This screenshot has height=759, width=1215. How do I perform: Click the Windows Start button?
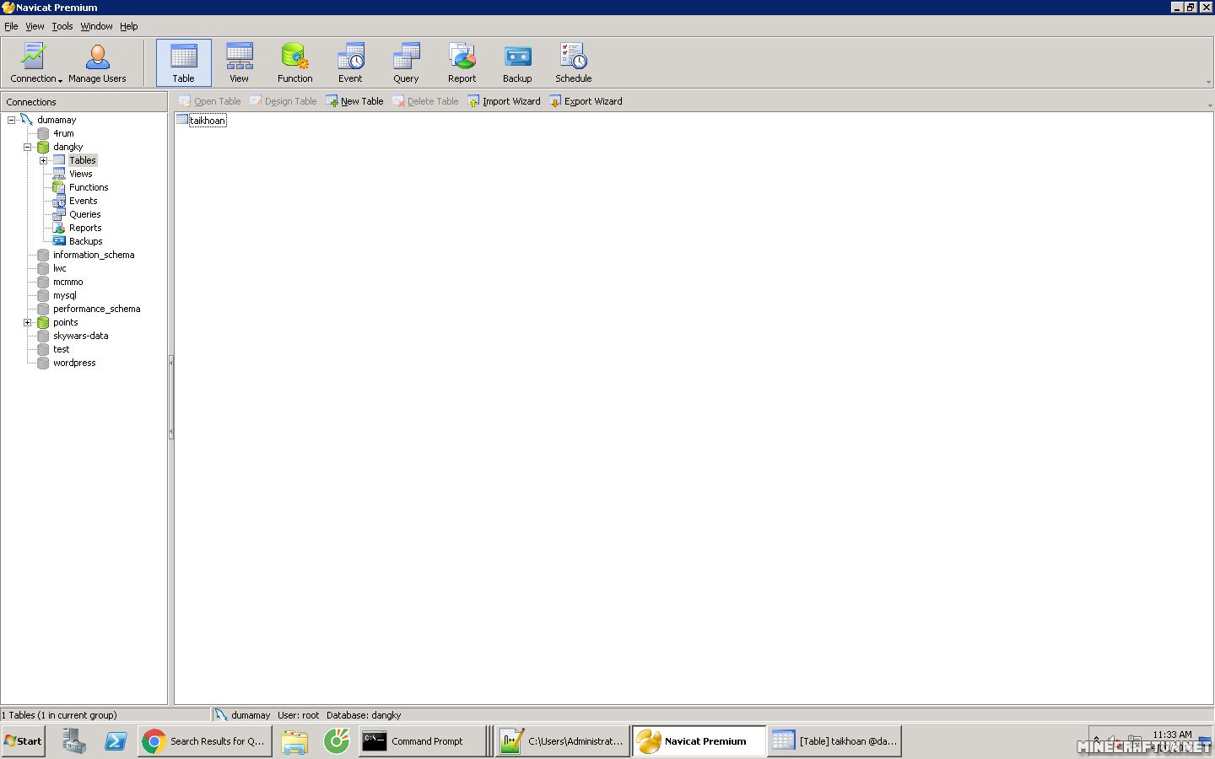point(23,741)
